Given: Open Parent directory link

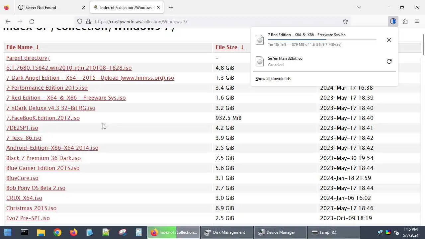Looking at the screenshot, I should [28, 58].
